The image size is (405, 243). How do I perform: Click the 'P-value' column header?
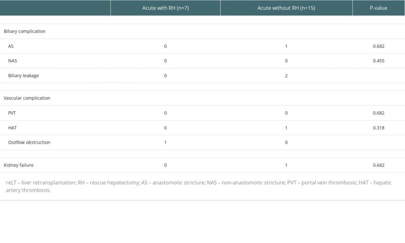(378, 8)
